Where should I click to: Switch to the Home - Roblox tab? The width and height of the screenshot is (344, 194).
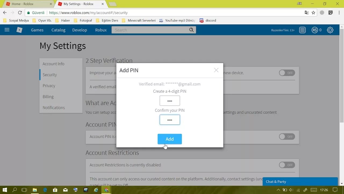click(x=28, y=4)
